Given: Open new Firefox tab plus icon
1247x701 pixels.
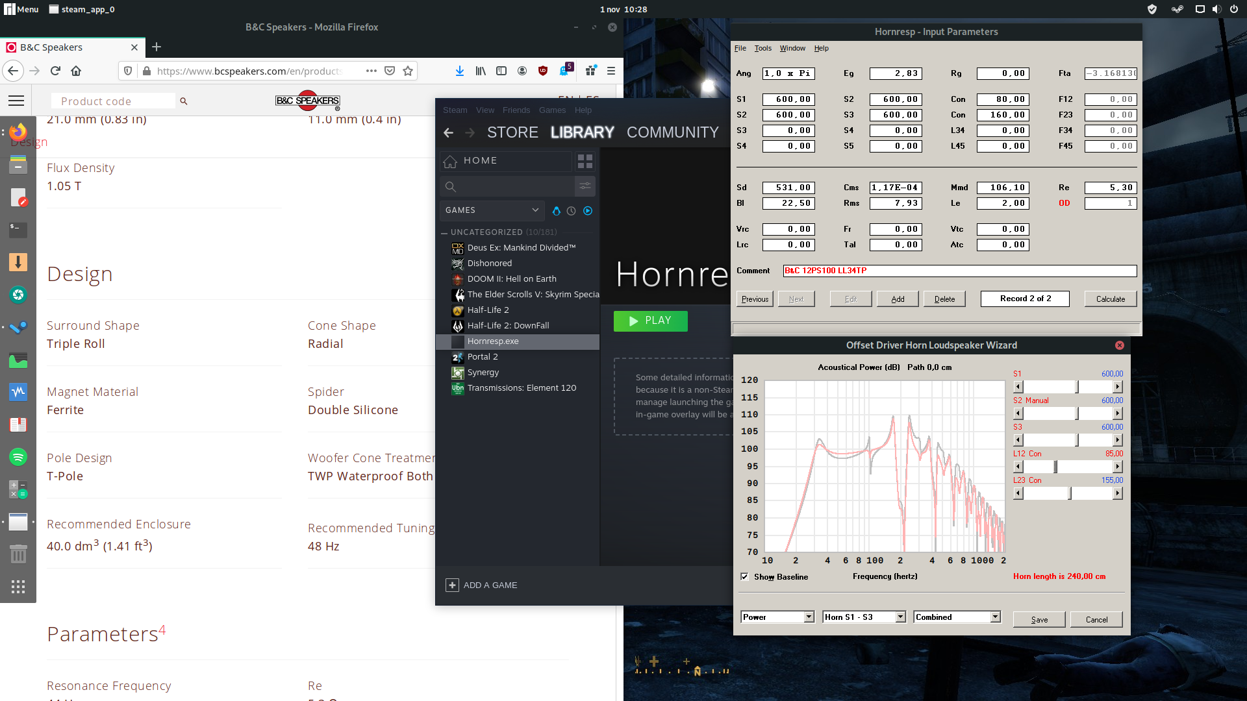Looking at the screenshot, I should coord(157,47).
